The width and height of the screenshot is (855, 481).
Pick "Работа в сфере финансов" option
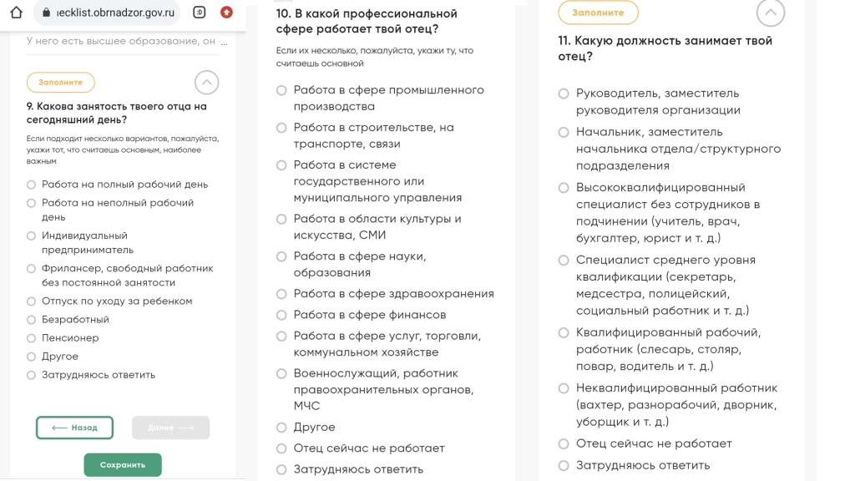click(x=281, y=315)
